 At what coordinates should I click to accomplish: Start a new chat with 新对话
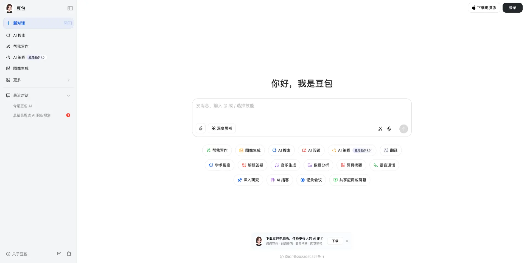click(x=38, y=23)
